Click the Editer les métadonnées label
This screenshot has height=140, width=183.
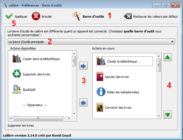[x=123, y=92]
